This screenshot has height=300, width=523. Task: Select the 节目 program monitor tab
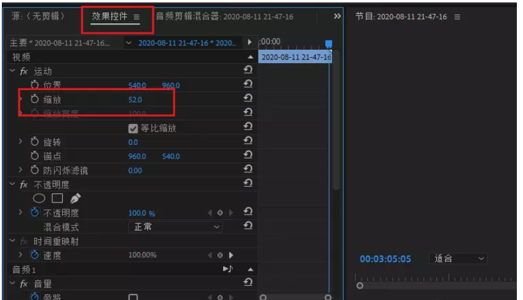coord(401,17)
